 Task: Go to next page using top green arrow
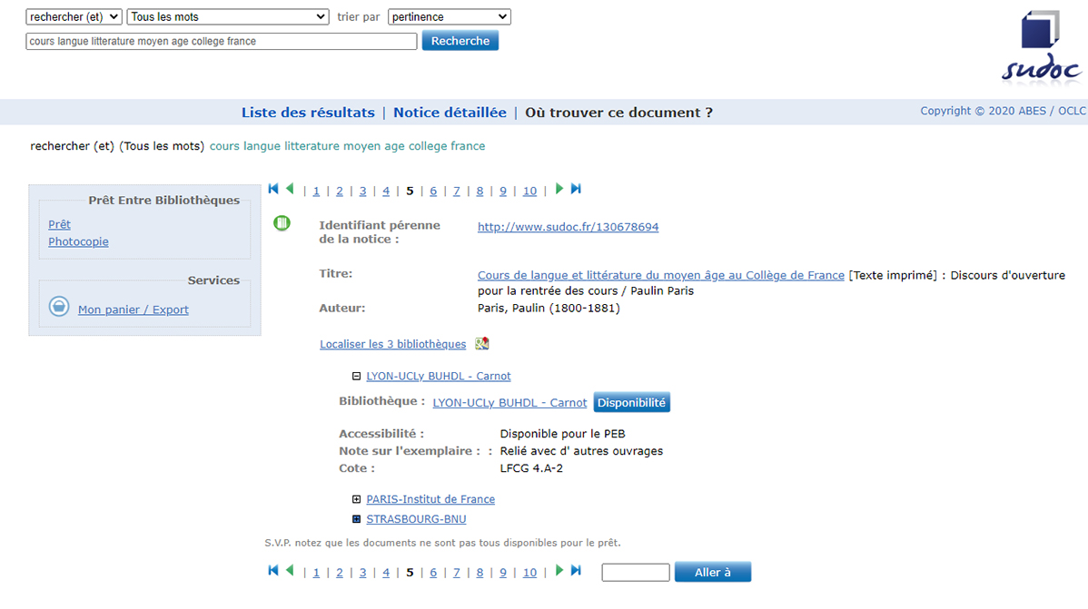click(559, 189)
